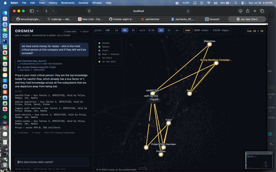This screenshot has width=276, height=172.
Task: Select the 3k graph size option
Action: pyautogui.click(x=125, y=30)
